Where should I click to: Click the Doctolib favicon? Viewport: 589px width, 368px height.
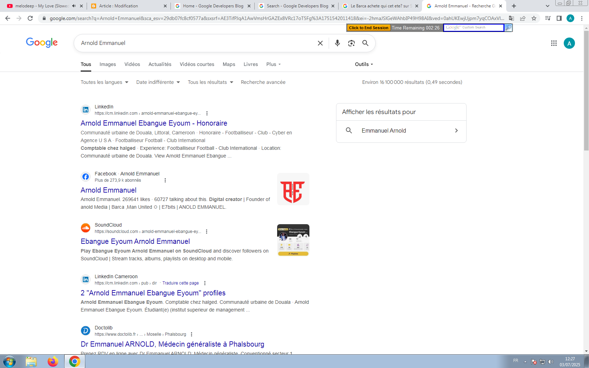coord(86,330)
